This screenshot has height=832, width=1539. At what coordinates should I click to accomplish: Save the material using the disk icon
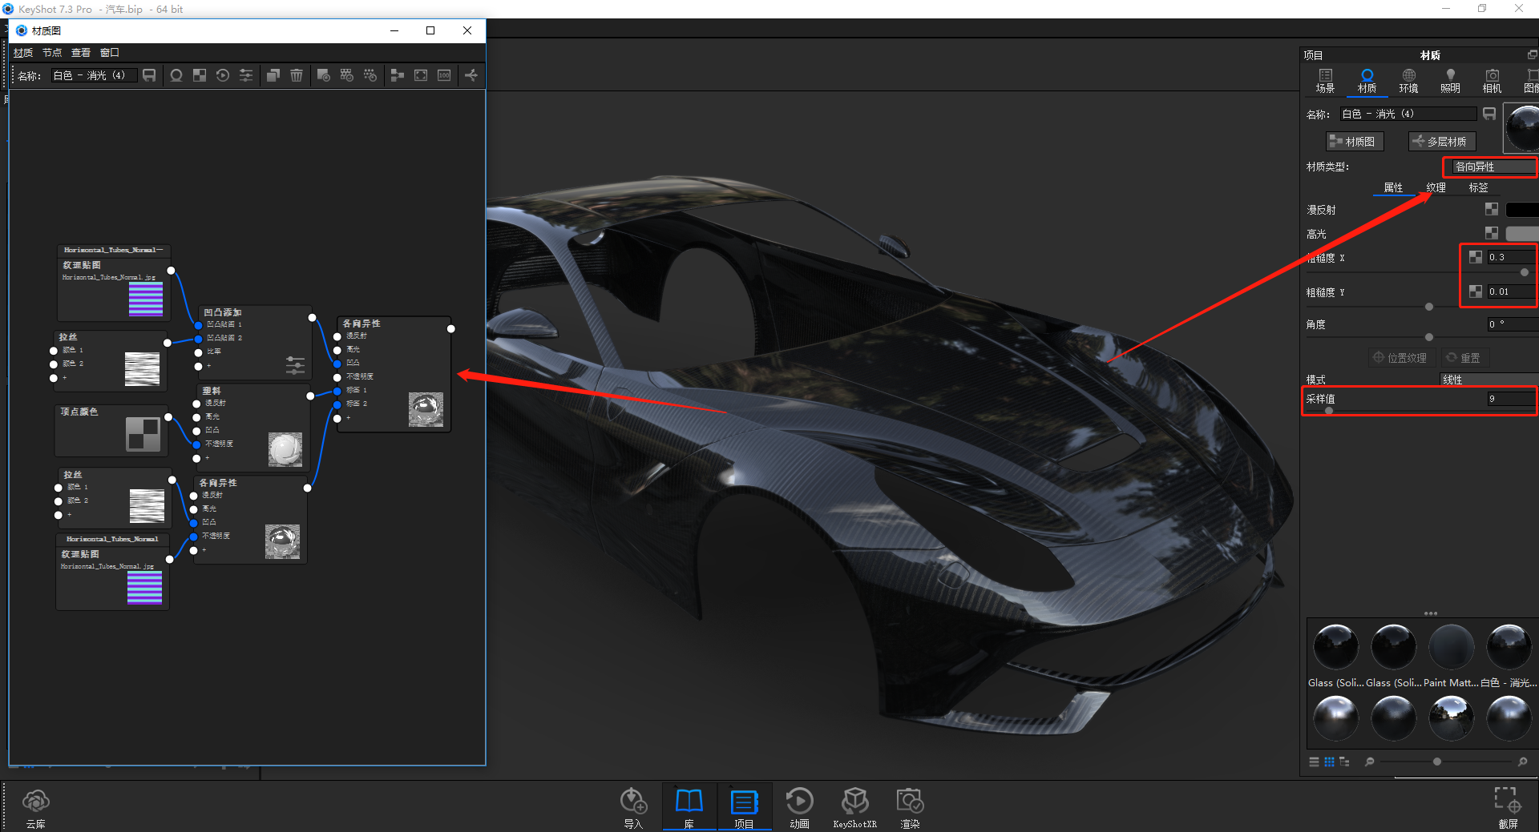click(149, 75)
